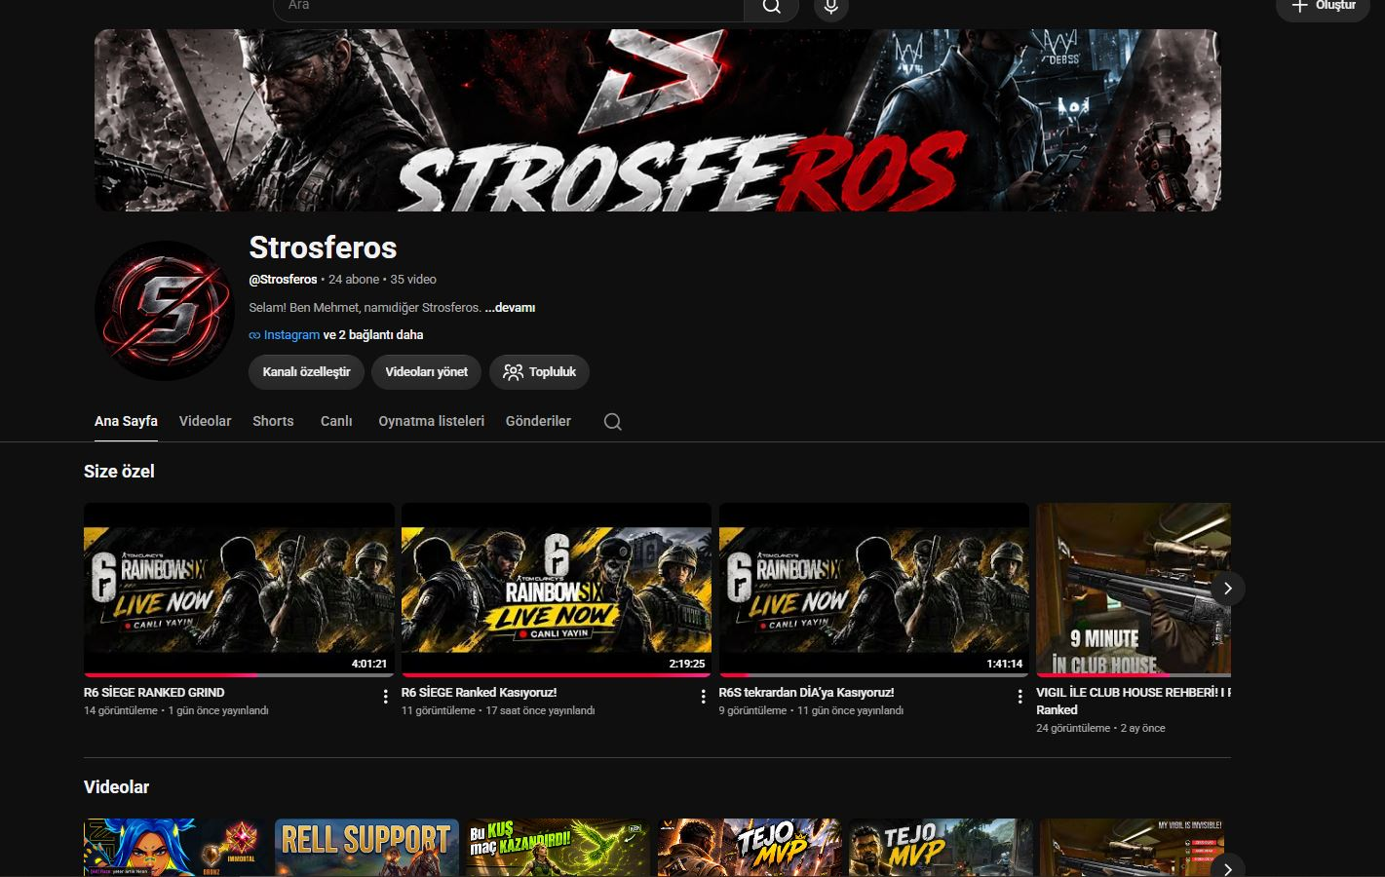
Task: Click the search magnifier button in top bar
Action: pos(771,7)
